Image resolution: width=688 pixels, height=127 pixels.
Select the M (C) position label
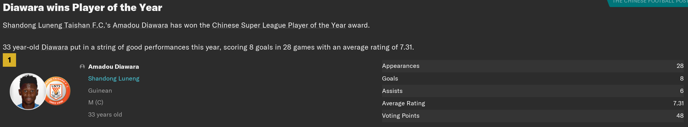96,103
